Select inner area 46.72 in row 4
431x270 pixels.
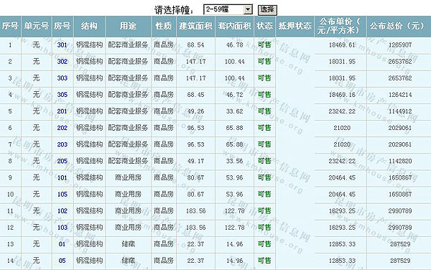[234, 95]
